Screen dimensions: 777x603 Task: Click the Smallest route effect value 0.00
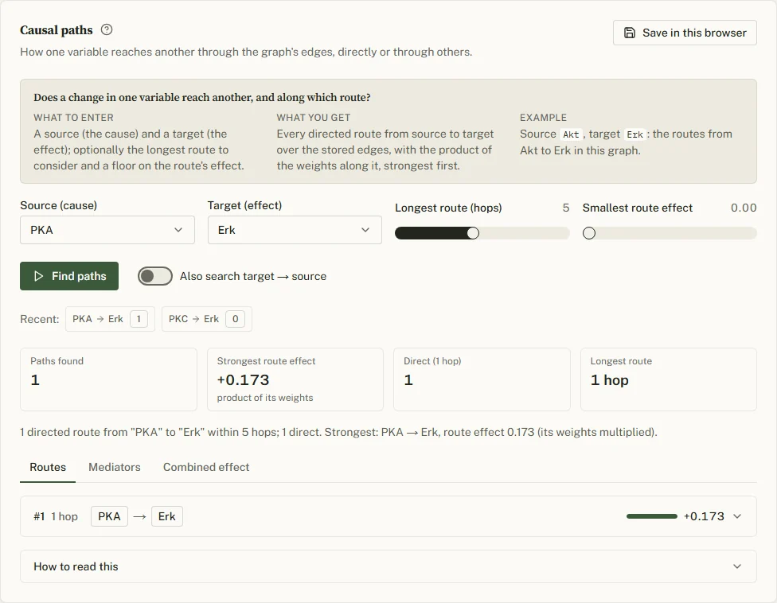click(x=744, y=208)
